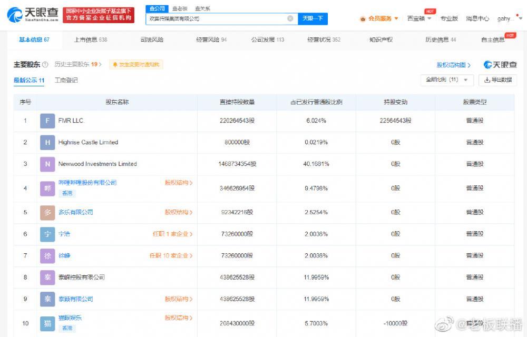Open the 多乐有限公司 company link
This screenshot has width=527, height=337.
pyautogui.click(x=75, y=212)
